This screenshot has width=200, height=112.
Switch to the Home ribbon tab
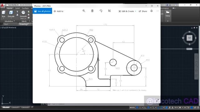click(x=10, y=8)
